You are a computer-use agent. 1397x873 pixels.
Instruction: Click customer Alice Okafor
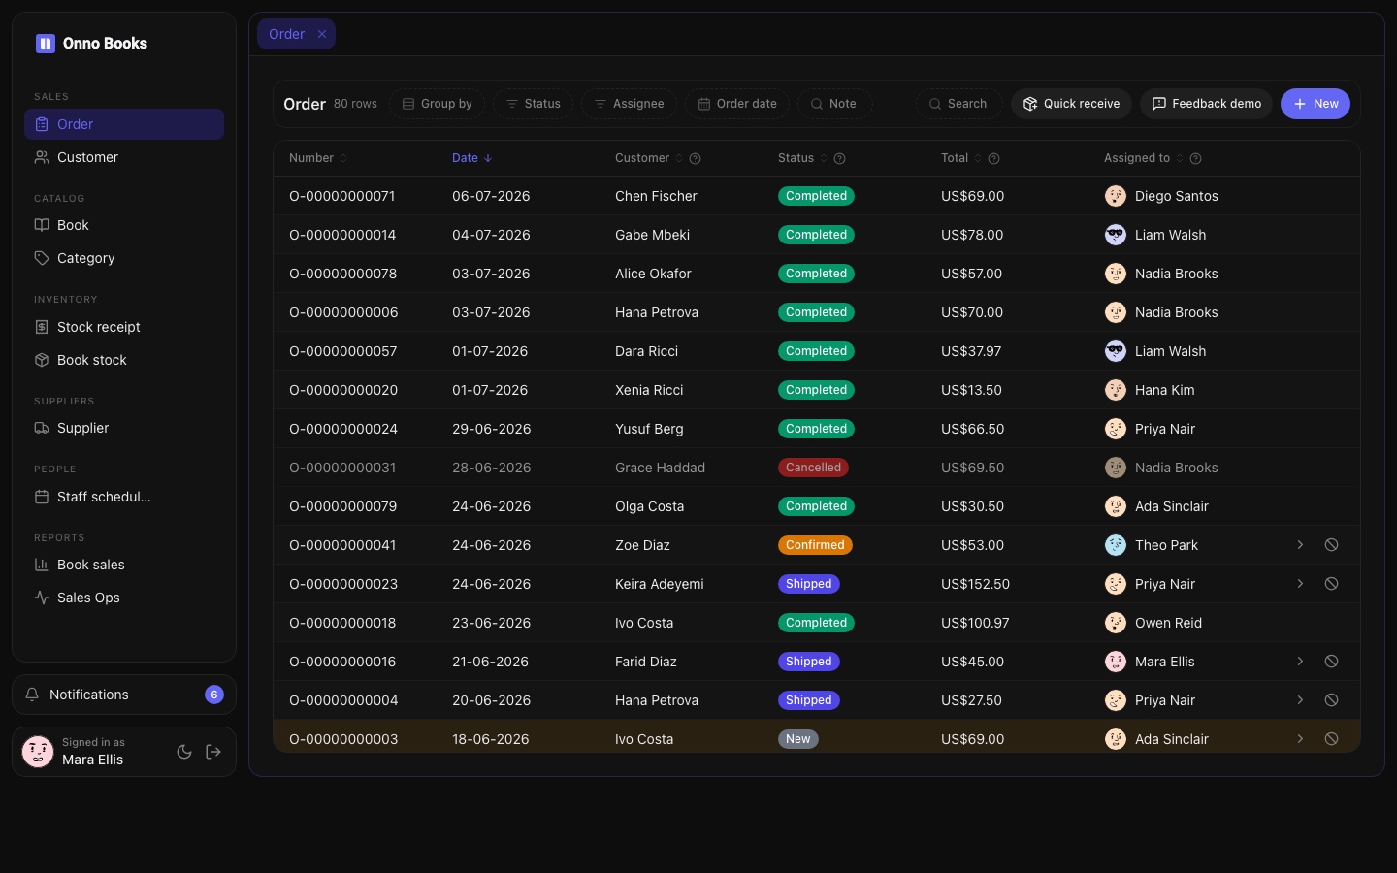pos(653,274)
